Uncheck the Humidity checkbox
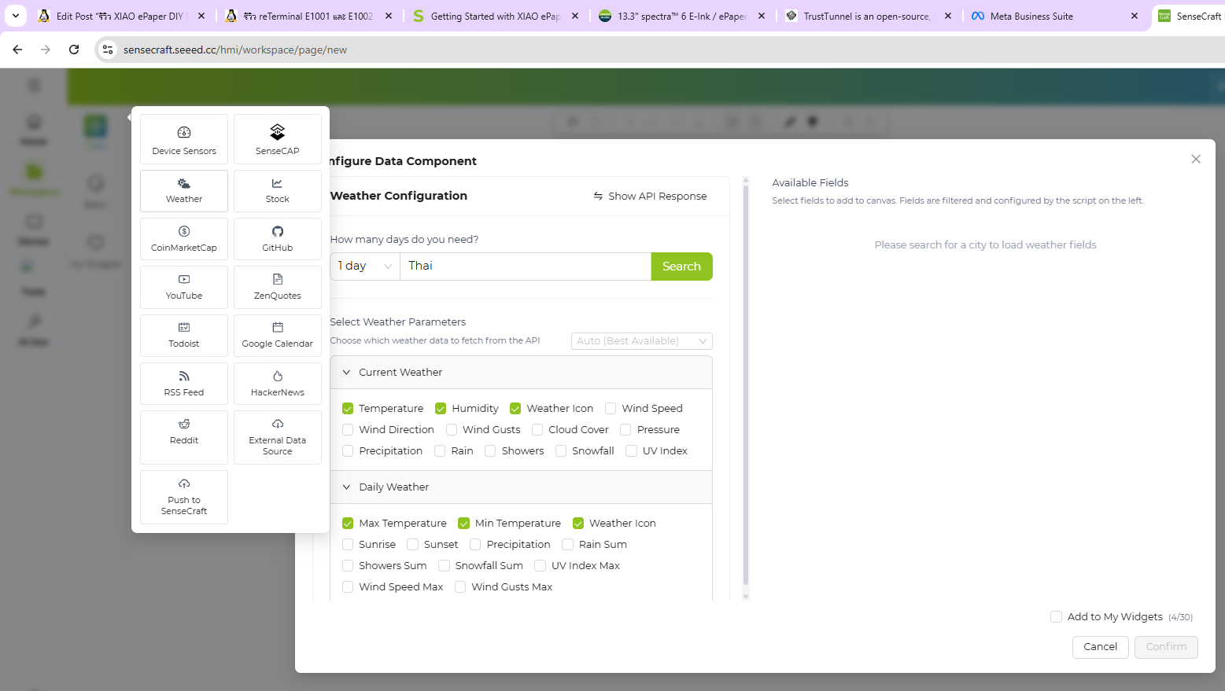Screen dimensions: 1225x691 tap(441, 409)
